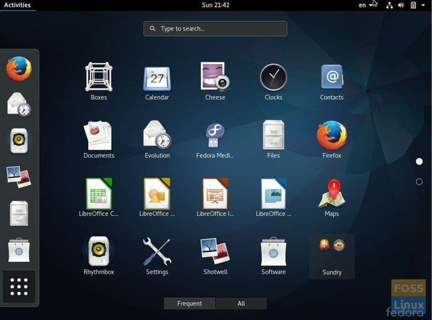Switch to the All tab
The height and width of the screenshot is (320, 432).
(241, 303)
